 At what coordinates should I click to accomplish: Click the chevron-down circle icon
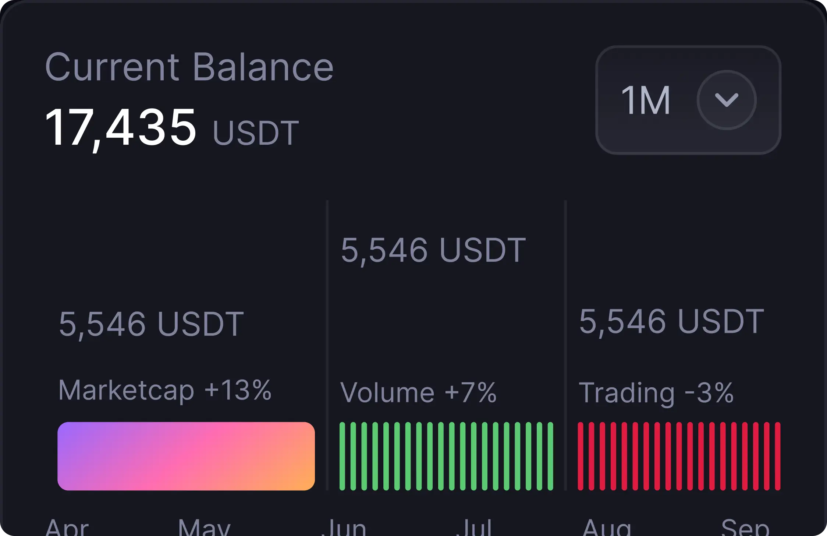[x=727, y=100]
